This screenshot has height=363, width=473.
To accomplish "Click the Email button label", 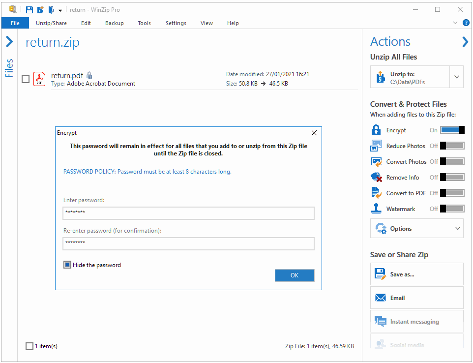I will point(397,298).
